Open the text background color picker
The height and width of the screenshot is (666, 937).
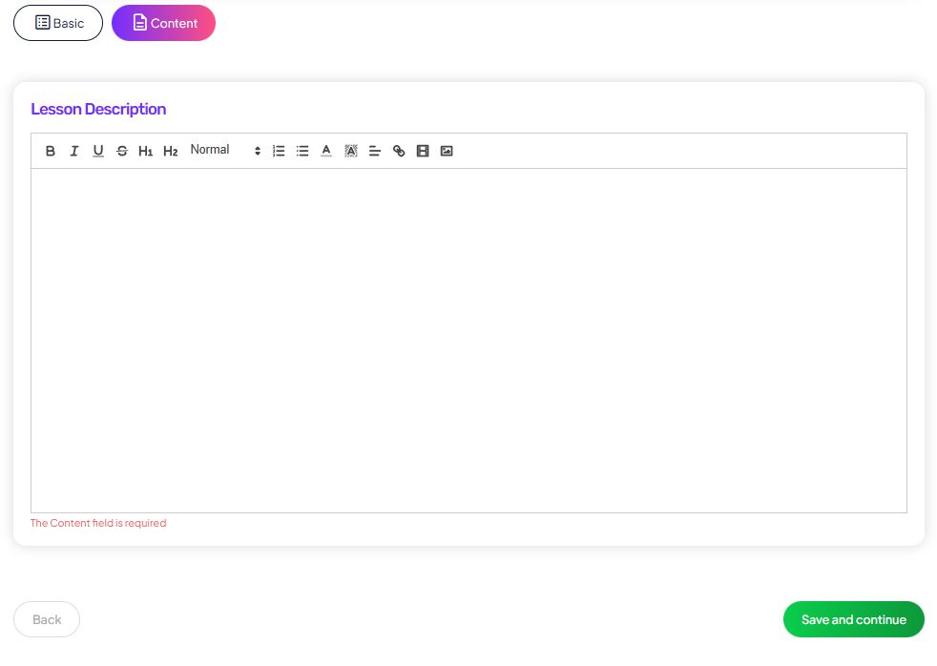(x=350, y=151)
